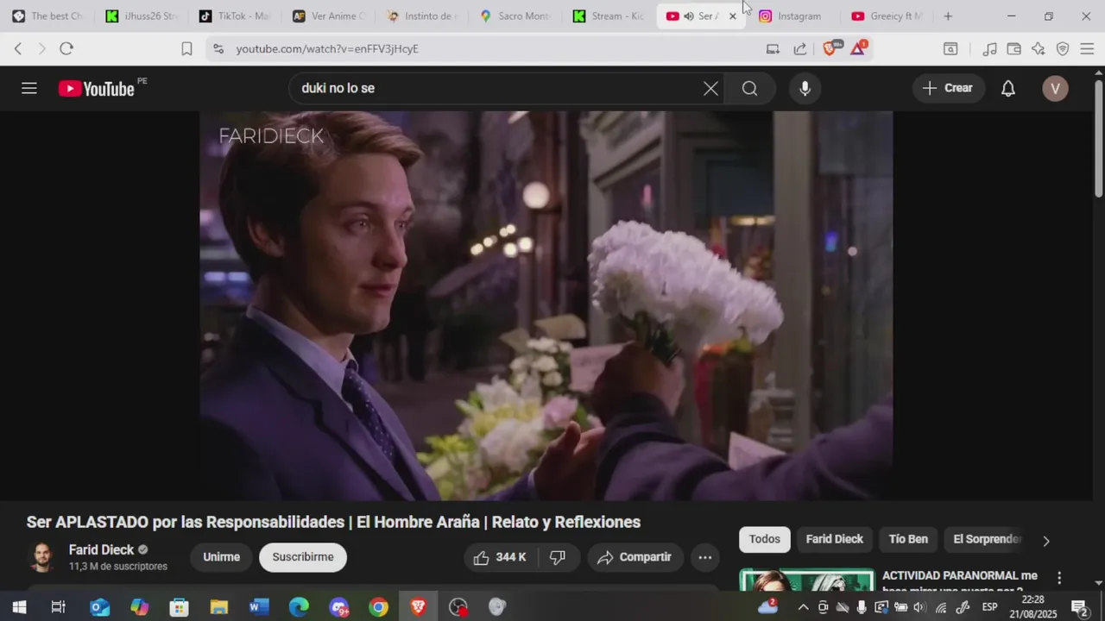
Task: Show hidden system tray icons chevron
Action: 803,607
